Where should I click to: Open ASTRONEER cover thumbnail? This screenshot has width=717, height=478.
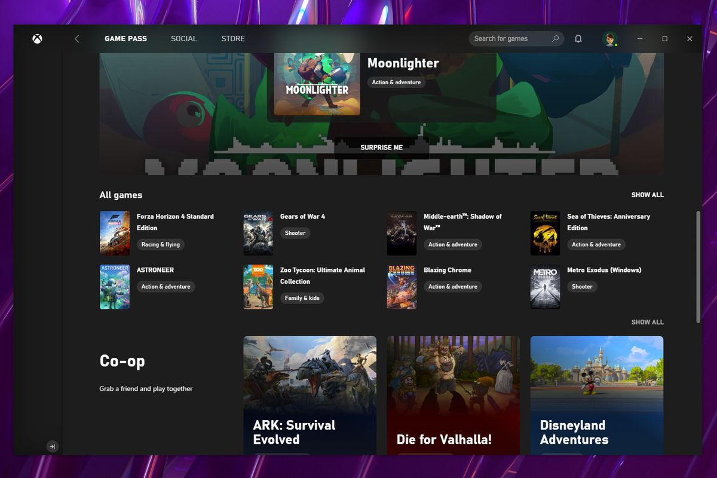(115, 287)
